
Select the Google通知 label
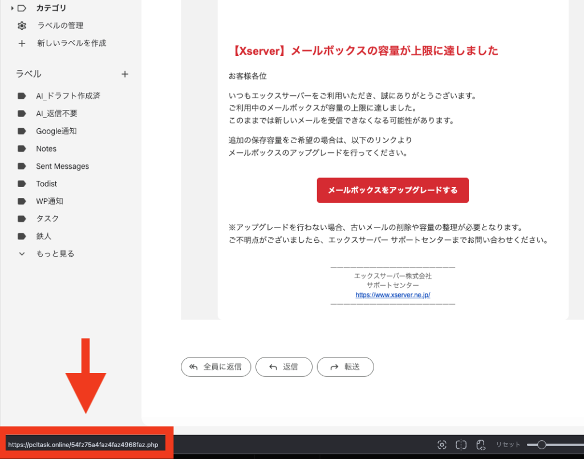tap(56, 131)
